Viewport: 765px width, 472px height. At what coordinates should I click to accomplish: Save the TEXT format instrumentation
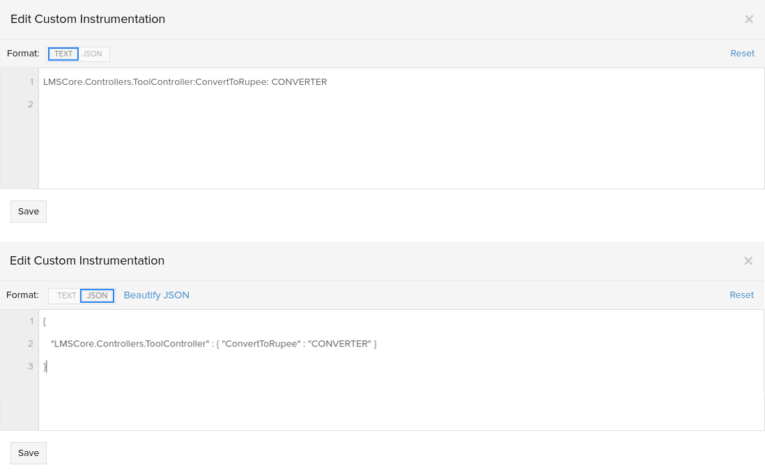(28, 211)
